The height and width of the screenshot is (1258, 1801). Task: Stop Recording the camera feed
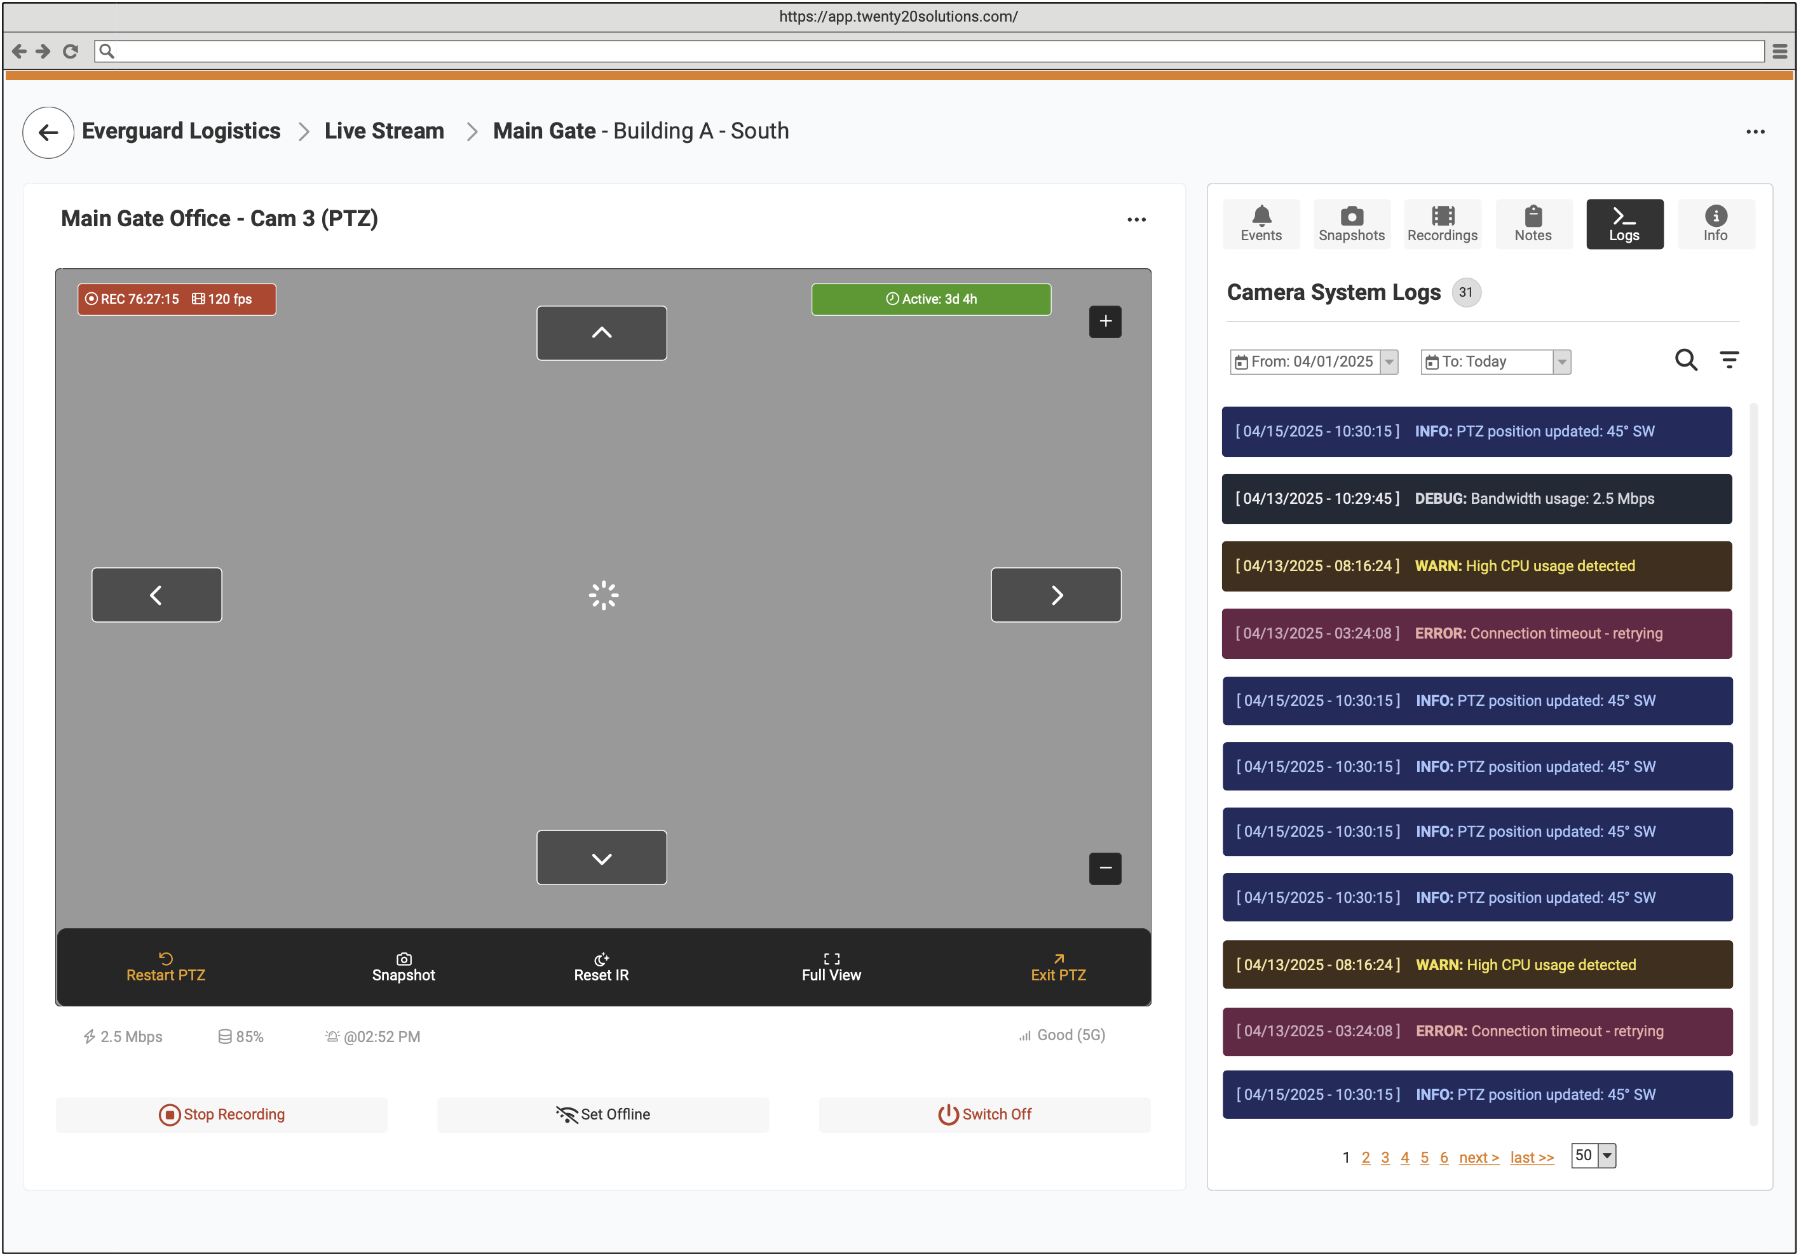tap(222, 1114)
